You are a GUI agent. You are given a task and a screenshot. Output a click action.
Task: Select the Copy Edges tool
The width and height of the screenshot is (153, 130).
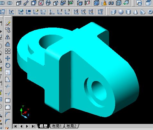(80, 3)
